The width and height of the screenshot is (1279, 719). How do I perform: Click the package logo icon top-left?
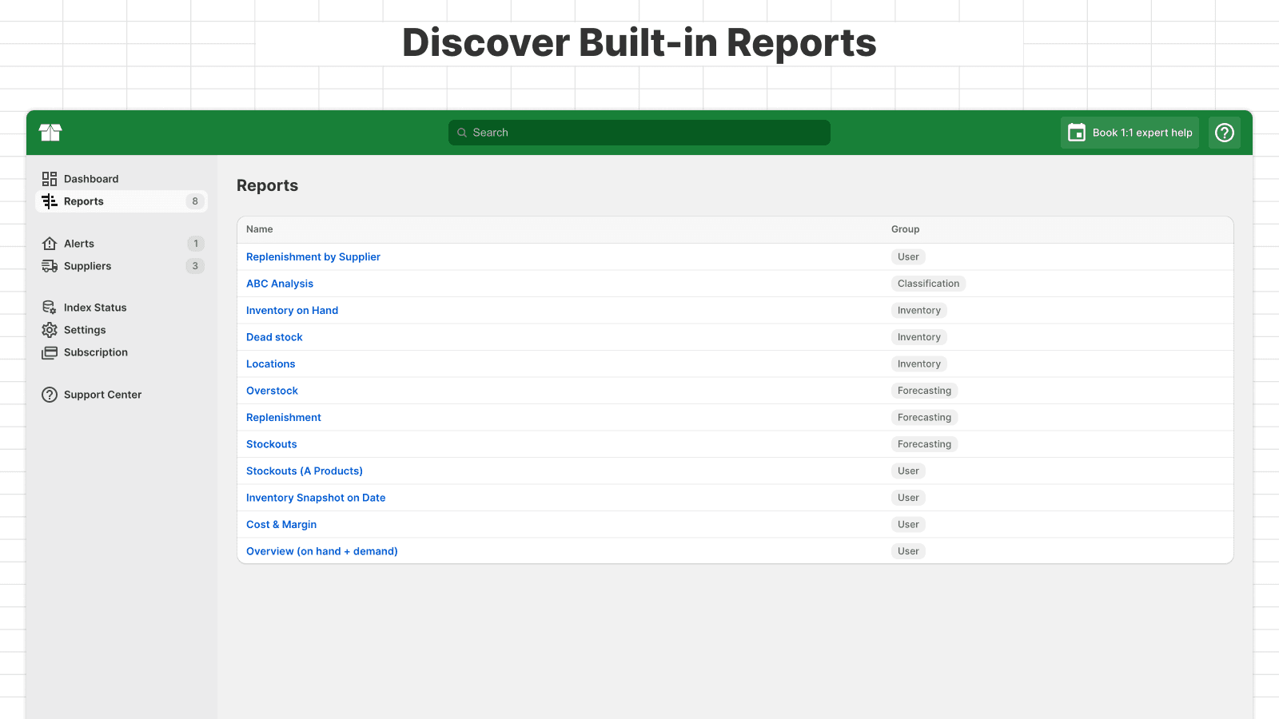pos(50,133)
